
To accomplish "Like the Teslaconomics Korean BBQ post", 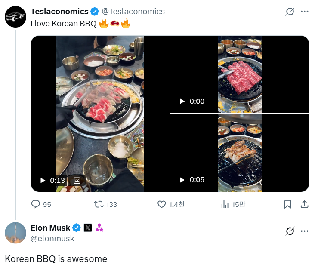I will [x=162, y=204].
